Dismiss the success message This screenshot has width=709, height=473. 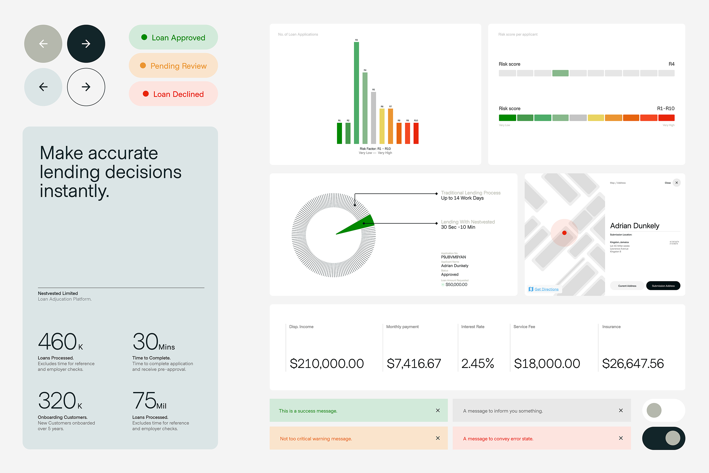[438, 410]
